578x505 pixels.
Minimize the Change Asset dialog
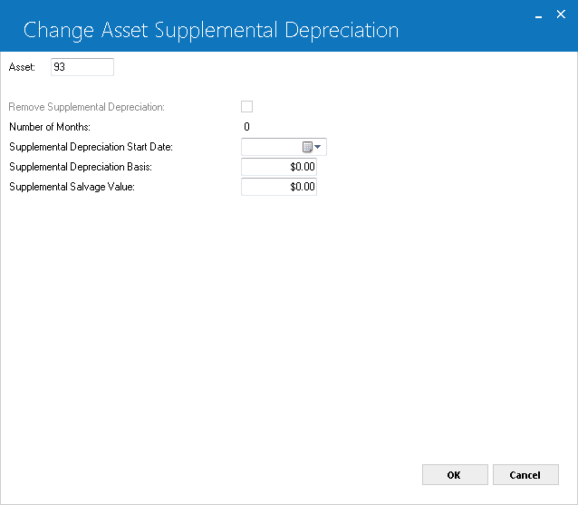(x=538, y=15)
